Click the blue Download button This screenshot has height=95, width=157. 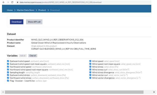16,22
